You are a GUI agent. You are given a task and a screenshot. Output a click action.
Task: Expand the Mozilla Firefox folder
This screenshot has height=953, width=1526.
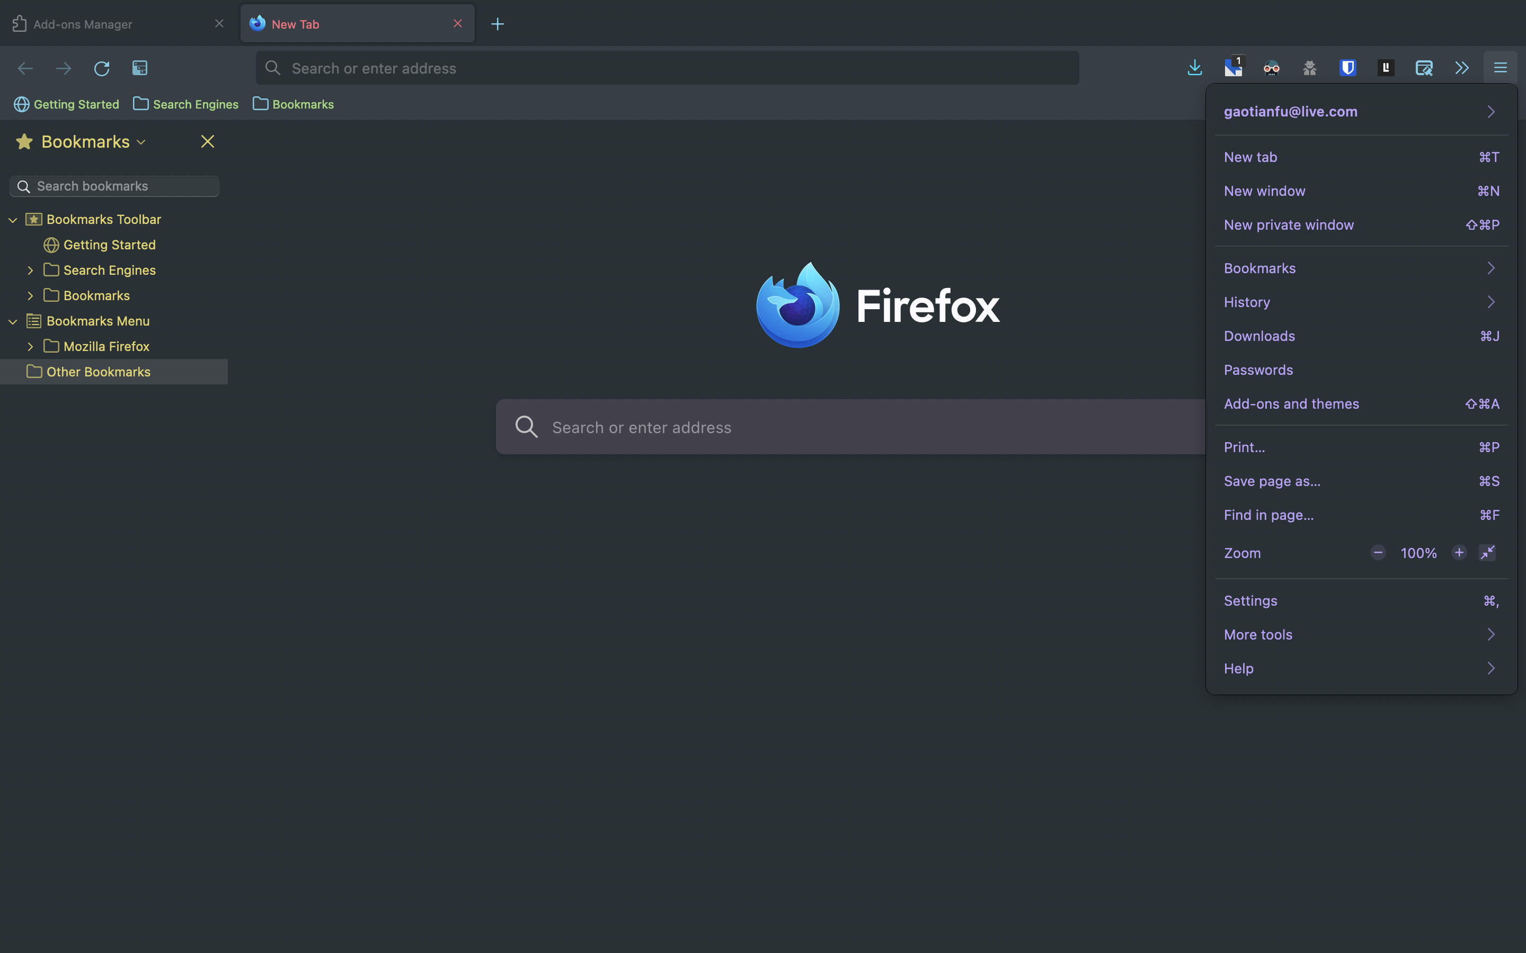pos(30,347)
